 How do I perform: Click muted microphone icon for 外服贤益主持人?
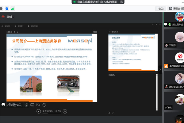coord(167,87)
